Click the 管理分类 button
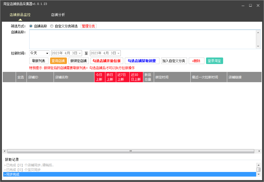The image size is (264, 182). (x=89, y=26)
